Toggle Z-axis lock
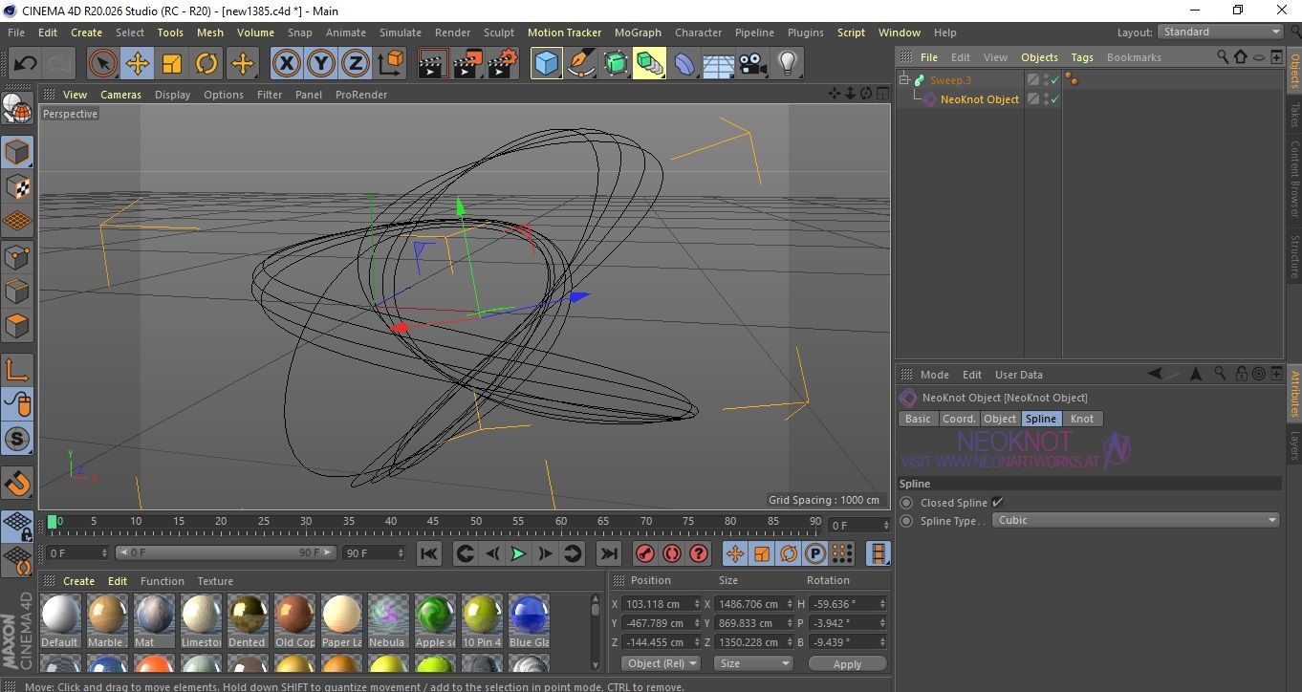Viewport: 1302px width, 692px height. coord(356,64)
